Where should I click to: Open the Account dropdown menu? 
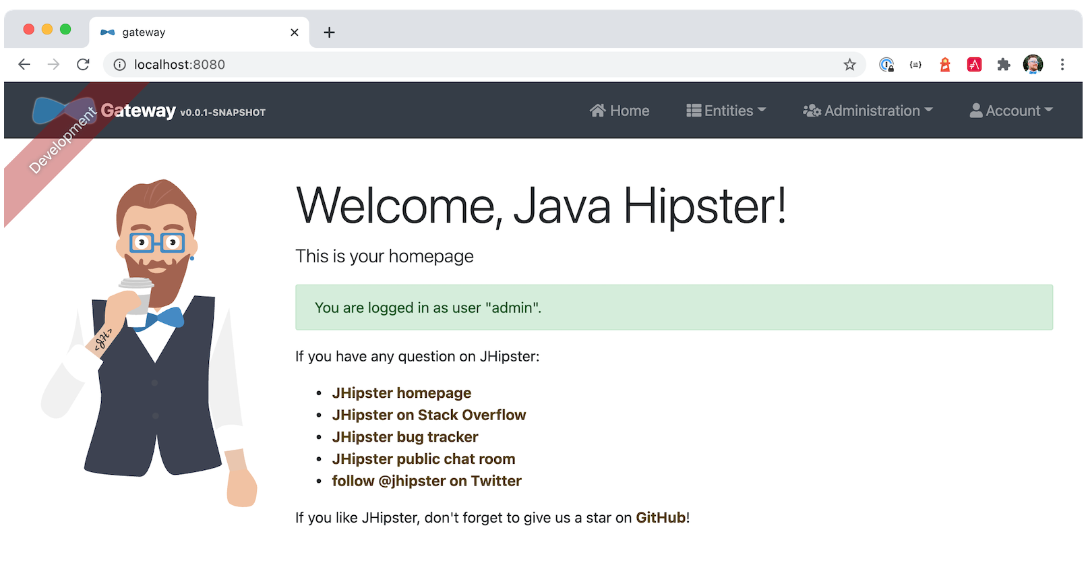(x=1010, y=111)
